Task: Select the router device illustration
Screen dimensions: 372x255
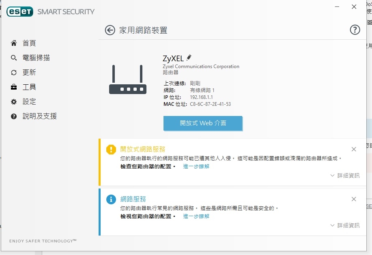Action: click(128, 79)
